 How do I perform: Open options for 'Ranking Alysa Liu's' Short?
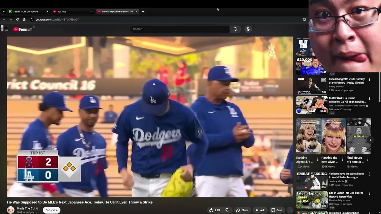[317, 159]
